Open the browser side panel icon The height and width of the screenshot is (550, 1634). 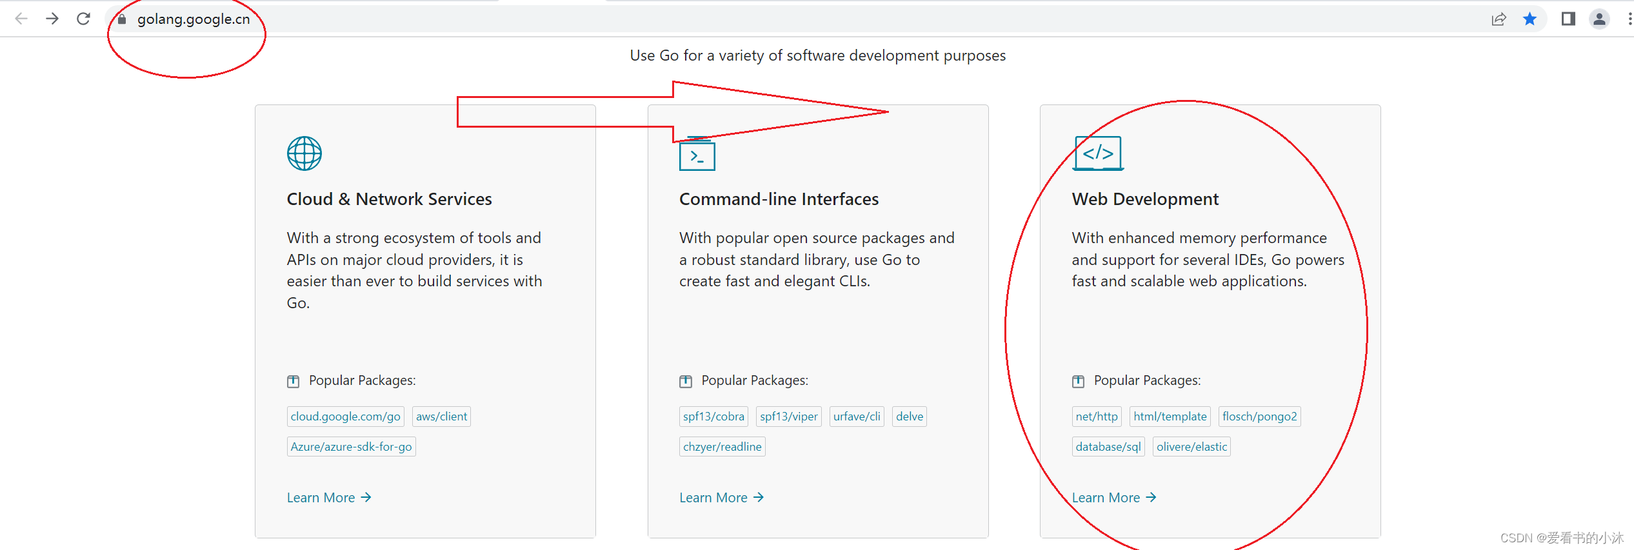coord(1568,19)
